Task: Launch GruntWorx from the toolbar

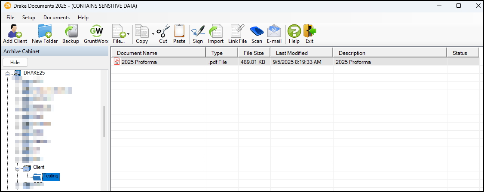Action: point(96,34)
